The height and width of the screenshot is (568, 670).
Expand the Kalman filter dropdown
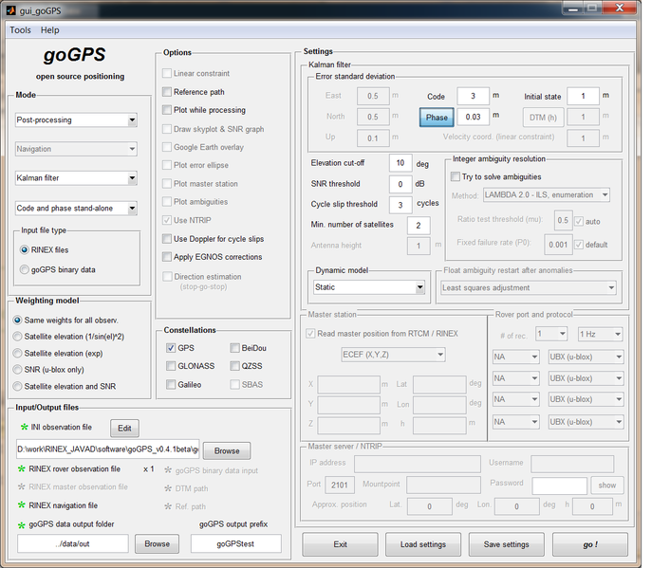pos(76,178)
